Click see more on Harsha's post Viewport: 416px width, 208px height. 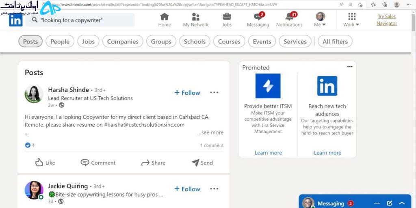pos(210,132)
